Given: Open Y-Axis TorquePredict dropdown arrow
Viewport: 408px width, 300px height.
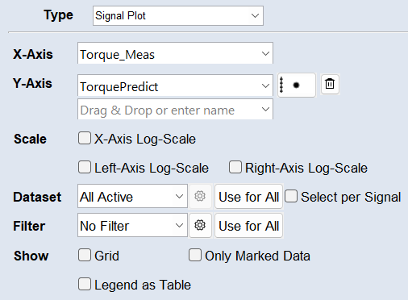Looking at the screenshot, I should (265, 85).
